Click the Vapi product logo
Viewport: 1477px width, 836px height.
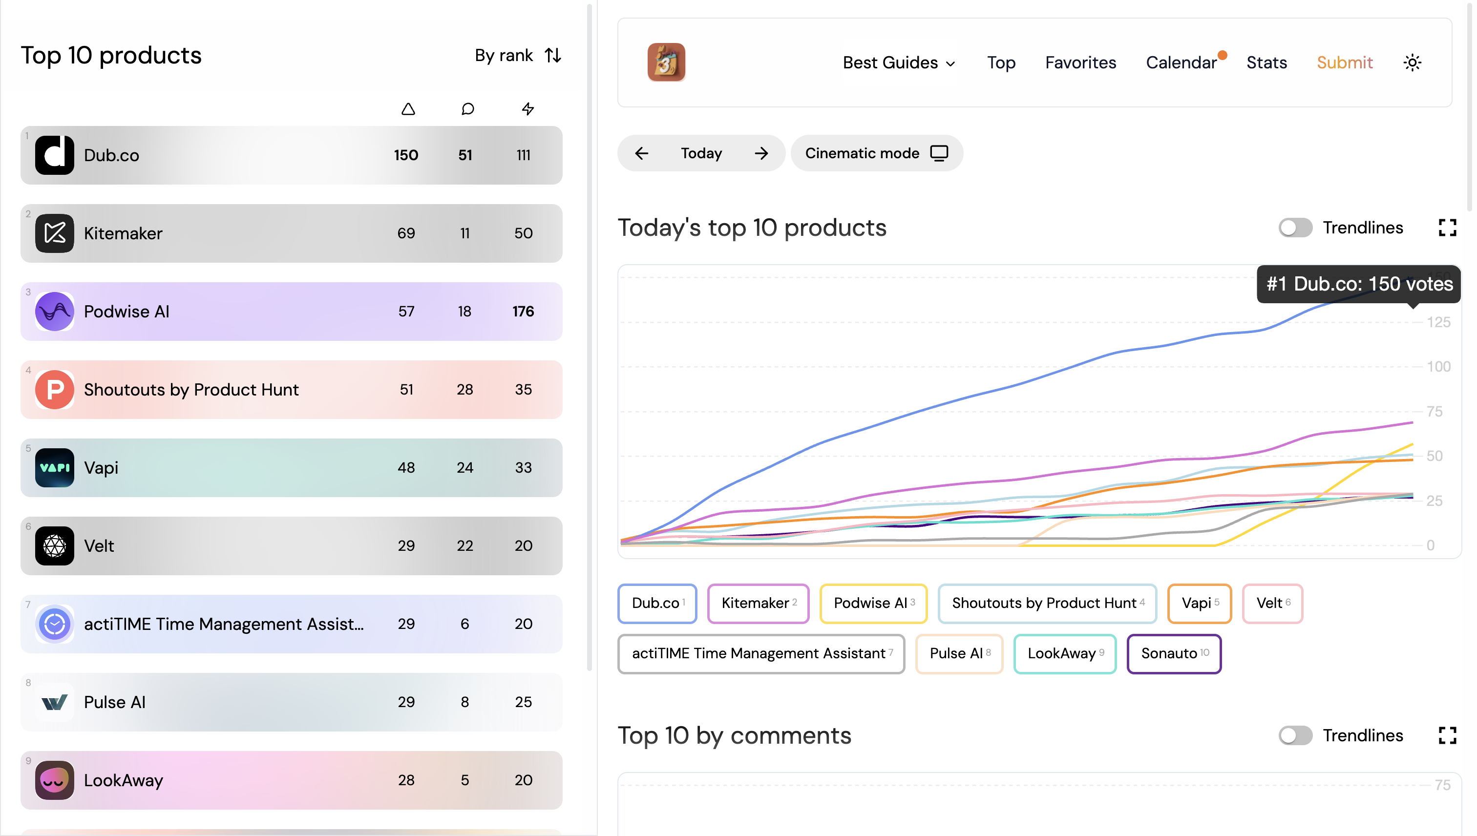(x=55, y=467)
